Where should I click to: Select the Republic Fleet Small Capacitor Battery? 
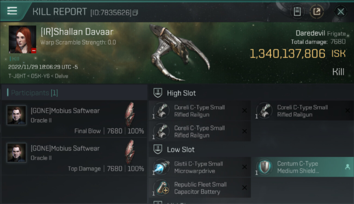pos(200,188)
